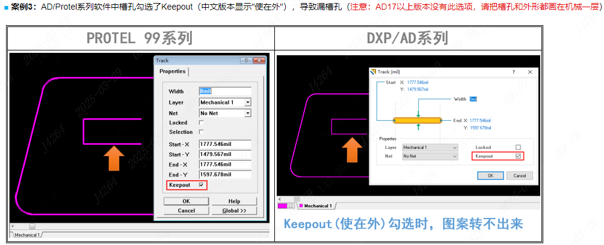604x245 pixels.
Task: Click the LS layer-set button beside the magenta swatch
Action: click(x=292, y=206)
